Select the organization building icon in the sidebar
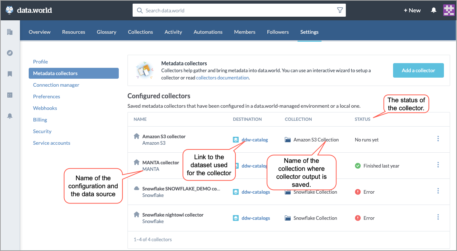The width and height of the screenshot is (457, 251). coord(10,31)
